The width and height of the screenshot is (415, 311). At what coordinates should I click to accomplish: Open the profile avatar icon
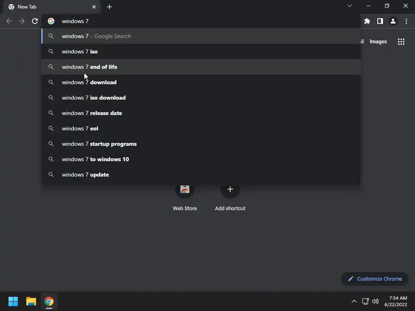coord(393,21)
